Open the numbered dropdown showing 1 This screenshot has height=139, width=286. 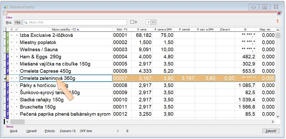point(153,22)
